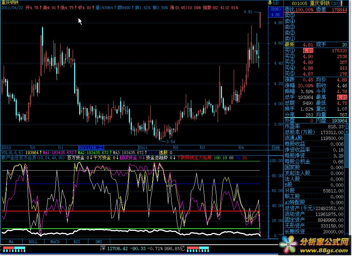Click the 总股本(万股) row
This screenshot has width=352, height=256.
click(x=314, y=133)
